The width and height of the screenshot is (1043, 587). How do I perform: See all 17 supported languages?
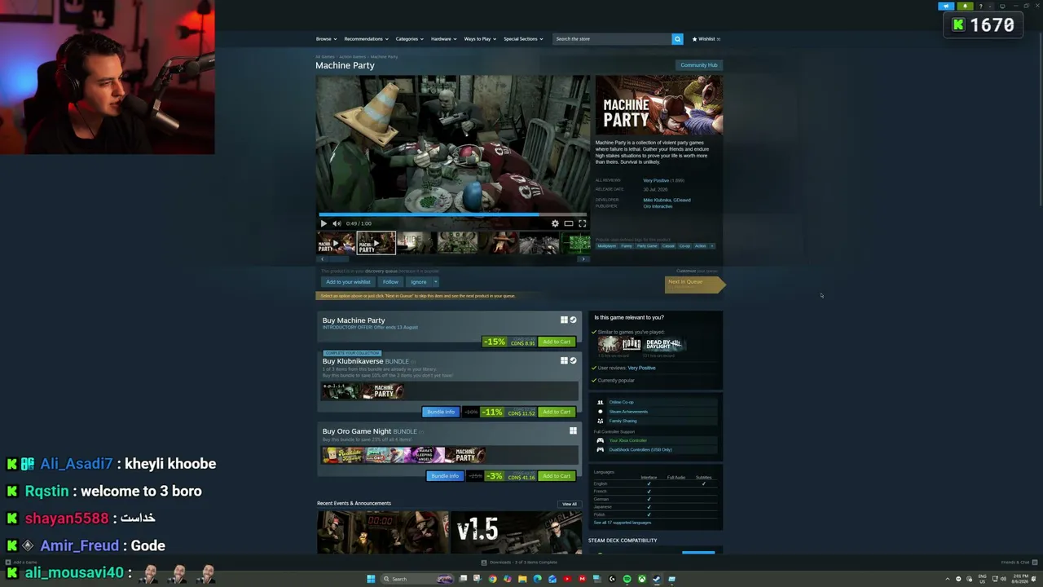(x=622, y=523)
